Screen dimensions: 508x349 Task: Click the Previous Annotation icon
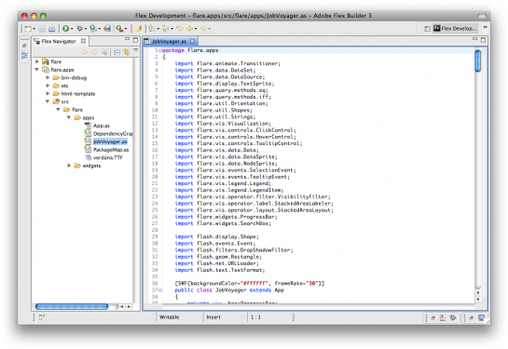(x=165, y=29)
